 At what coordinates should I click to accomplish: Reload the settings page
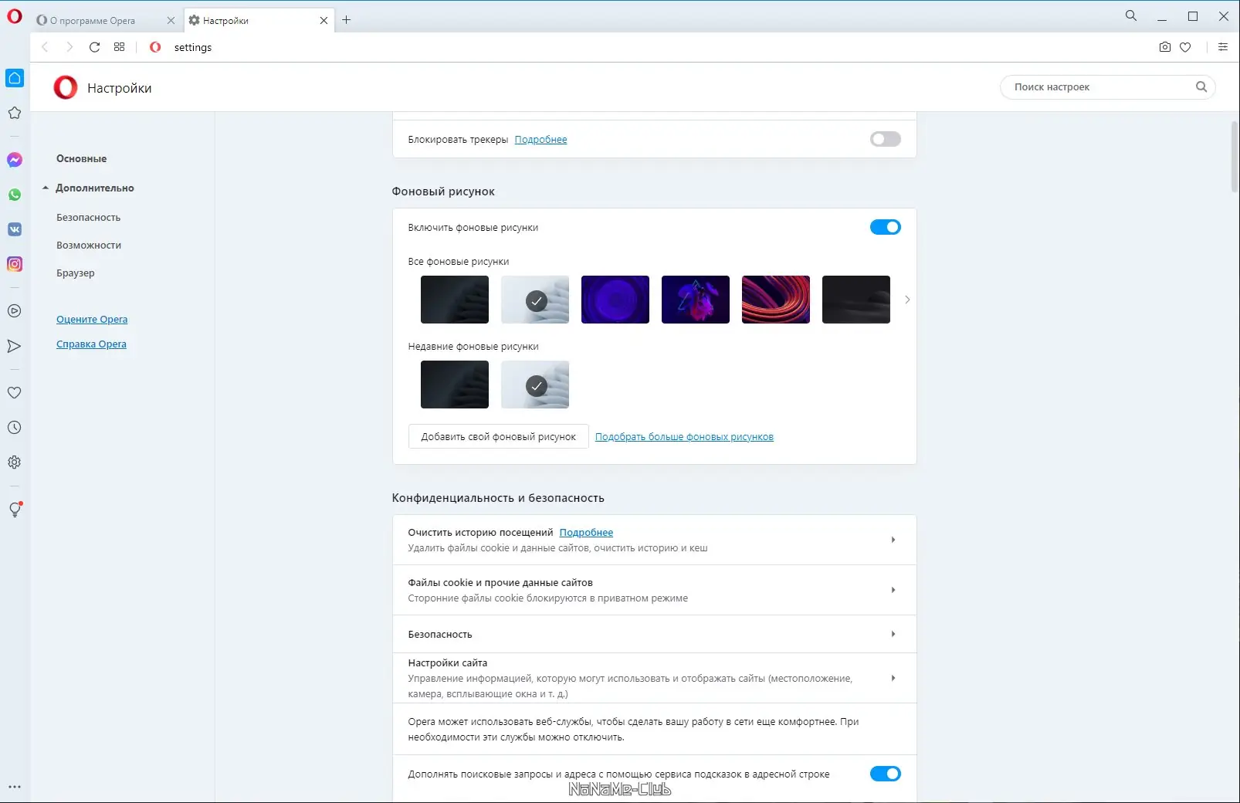(94, 47)
